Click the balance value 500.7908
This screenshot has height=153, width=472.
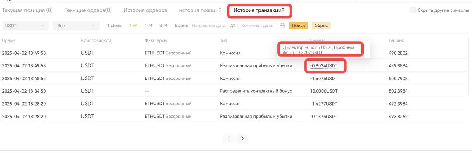[398, 78]
